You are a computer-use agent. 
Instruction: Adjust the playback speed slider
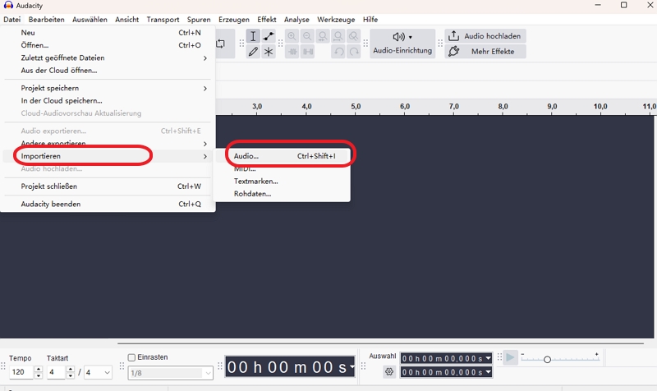coord(547,359)
